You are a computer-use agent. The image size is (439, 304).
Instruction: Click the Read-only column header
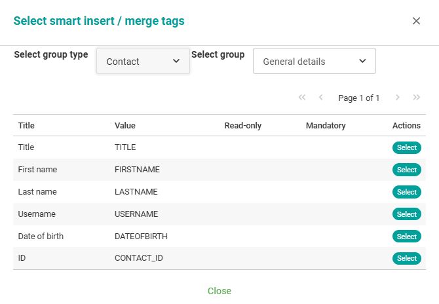[x=242, y=126]
